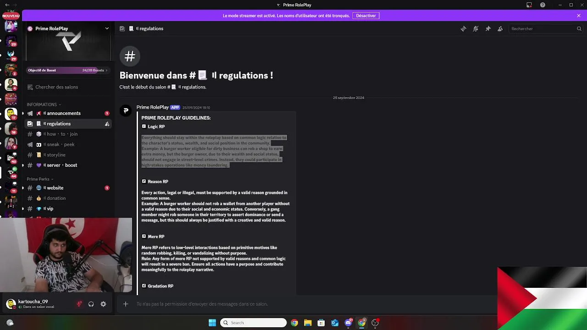Image resolution: width=587 pixels, height=330 pixels.
Task: Open pinned messages pin icon
Action: pyautogui.click(x=488, y=28)
